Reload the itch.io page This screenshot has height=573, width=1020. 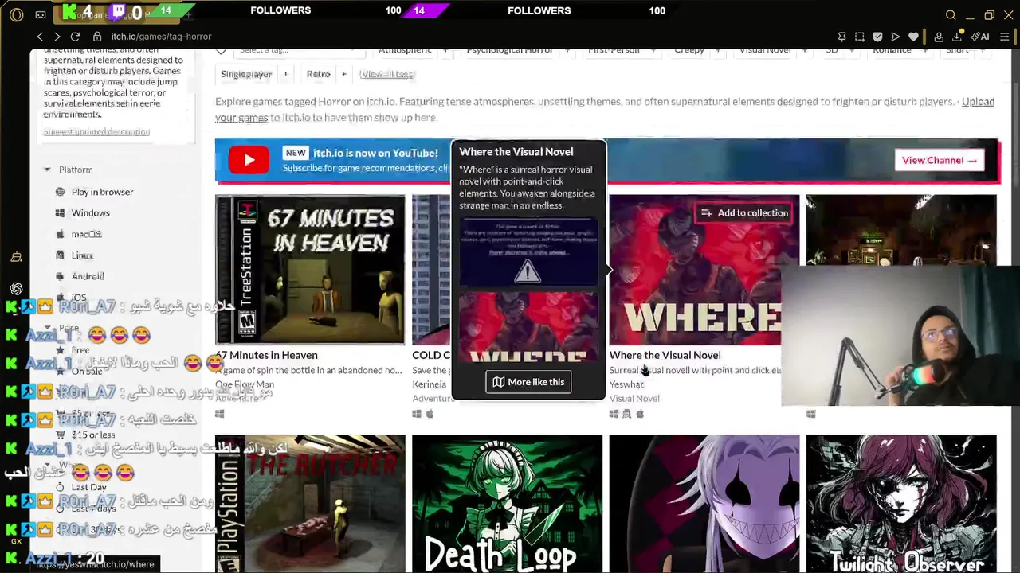[75, 37]
